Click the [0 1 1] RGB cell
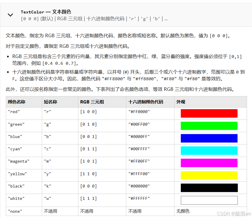 [102, 151]
